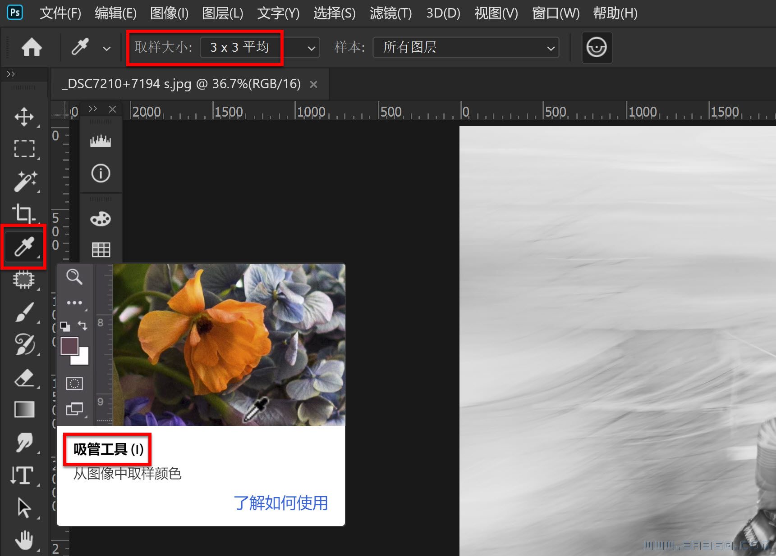Expand the tool preset picker arrow

[106, 48]
